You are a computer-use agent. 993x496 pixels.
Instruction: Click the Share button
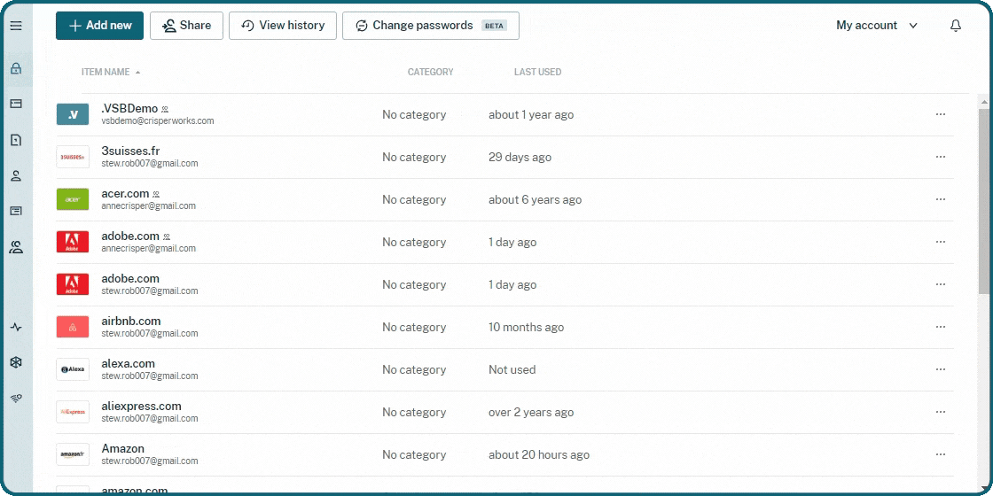[x=186, y=26]
